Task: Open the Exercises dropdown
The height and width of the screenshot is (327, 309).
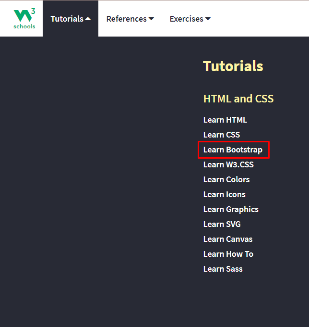Action: (x=190, y=19)
